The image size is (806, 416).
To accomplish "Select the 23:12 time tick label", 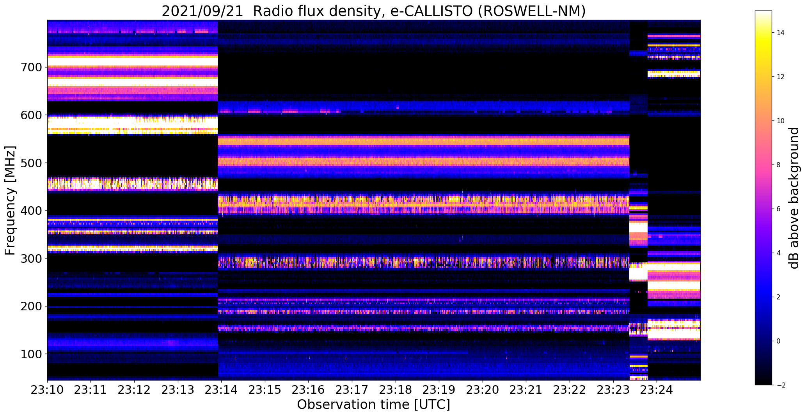I will coord(134,390).
